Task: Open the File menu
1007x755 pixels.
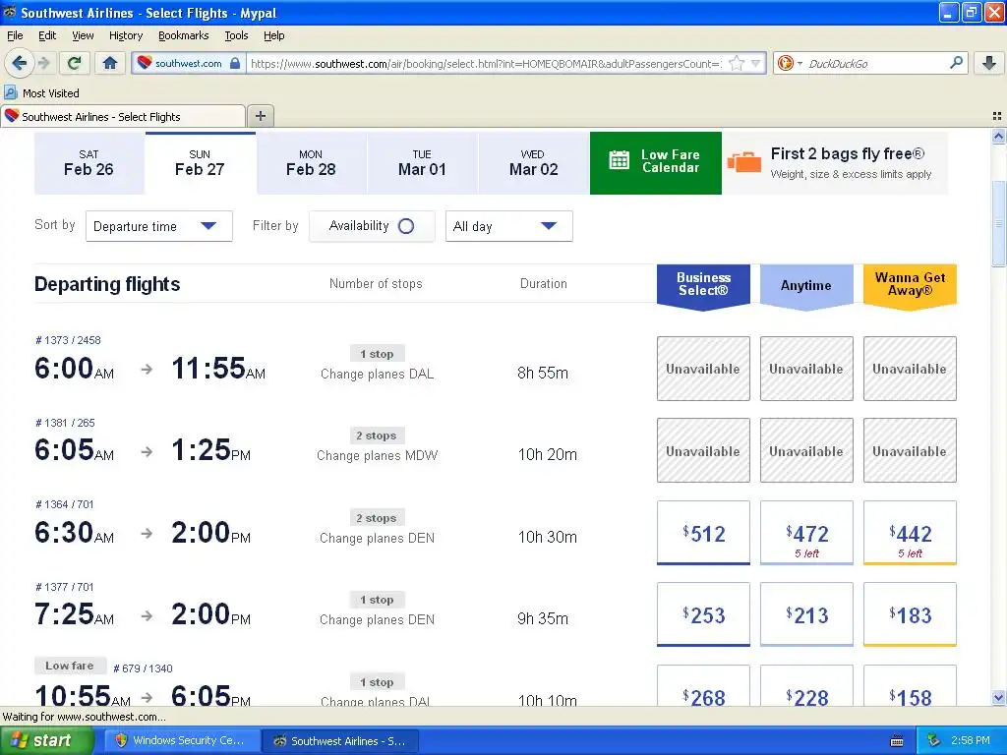Action: pos(15,35)
